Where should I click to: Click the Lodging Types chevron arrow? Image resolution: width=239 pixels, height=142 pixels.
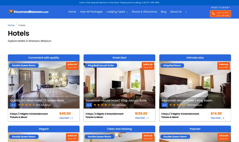127,12
